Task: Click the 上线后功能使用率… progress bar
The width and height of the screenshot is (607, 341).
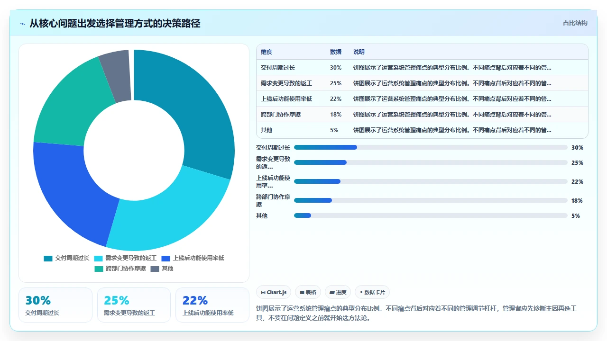Action: pos(431,181)
